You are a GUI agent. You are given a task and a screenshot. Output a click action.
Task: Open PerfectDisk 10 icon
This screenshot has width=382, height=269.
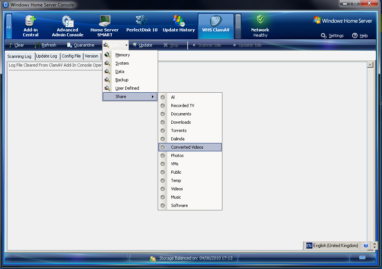tap(142, 21)
